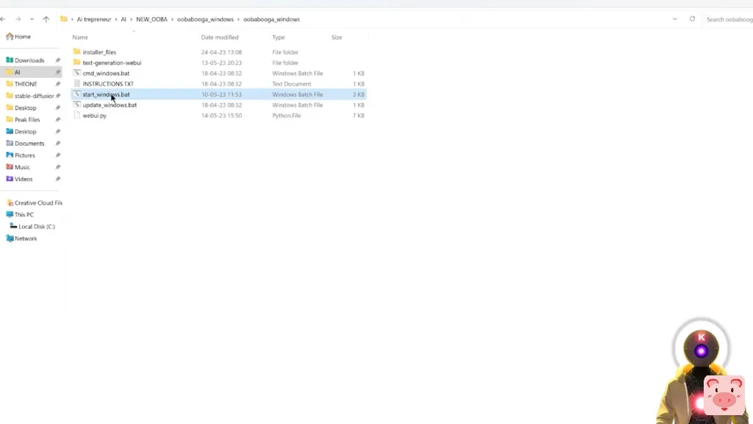This screenshot has height=424, width=753.
Task: Click the Text Document type cell
Action: click(x=291, y=84)
